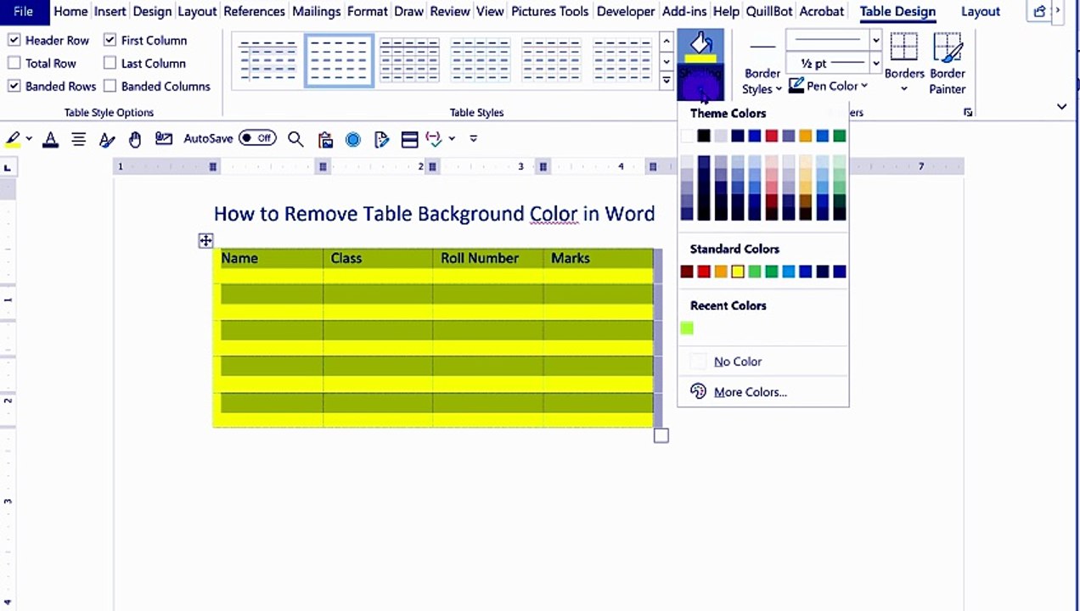
Task: Uncheck the Banded Rows checkbox
Action: coord(14,86)
